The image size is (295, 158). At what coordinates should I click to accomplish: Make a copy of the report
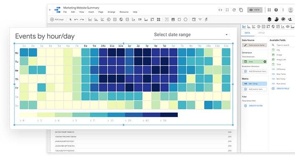(241, 10)
